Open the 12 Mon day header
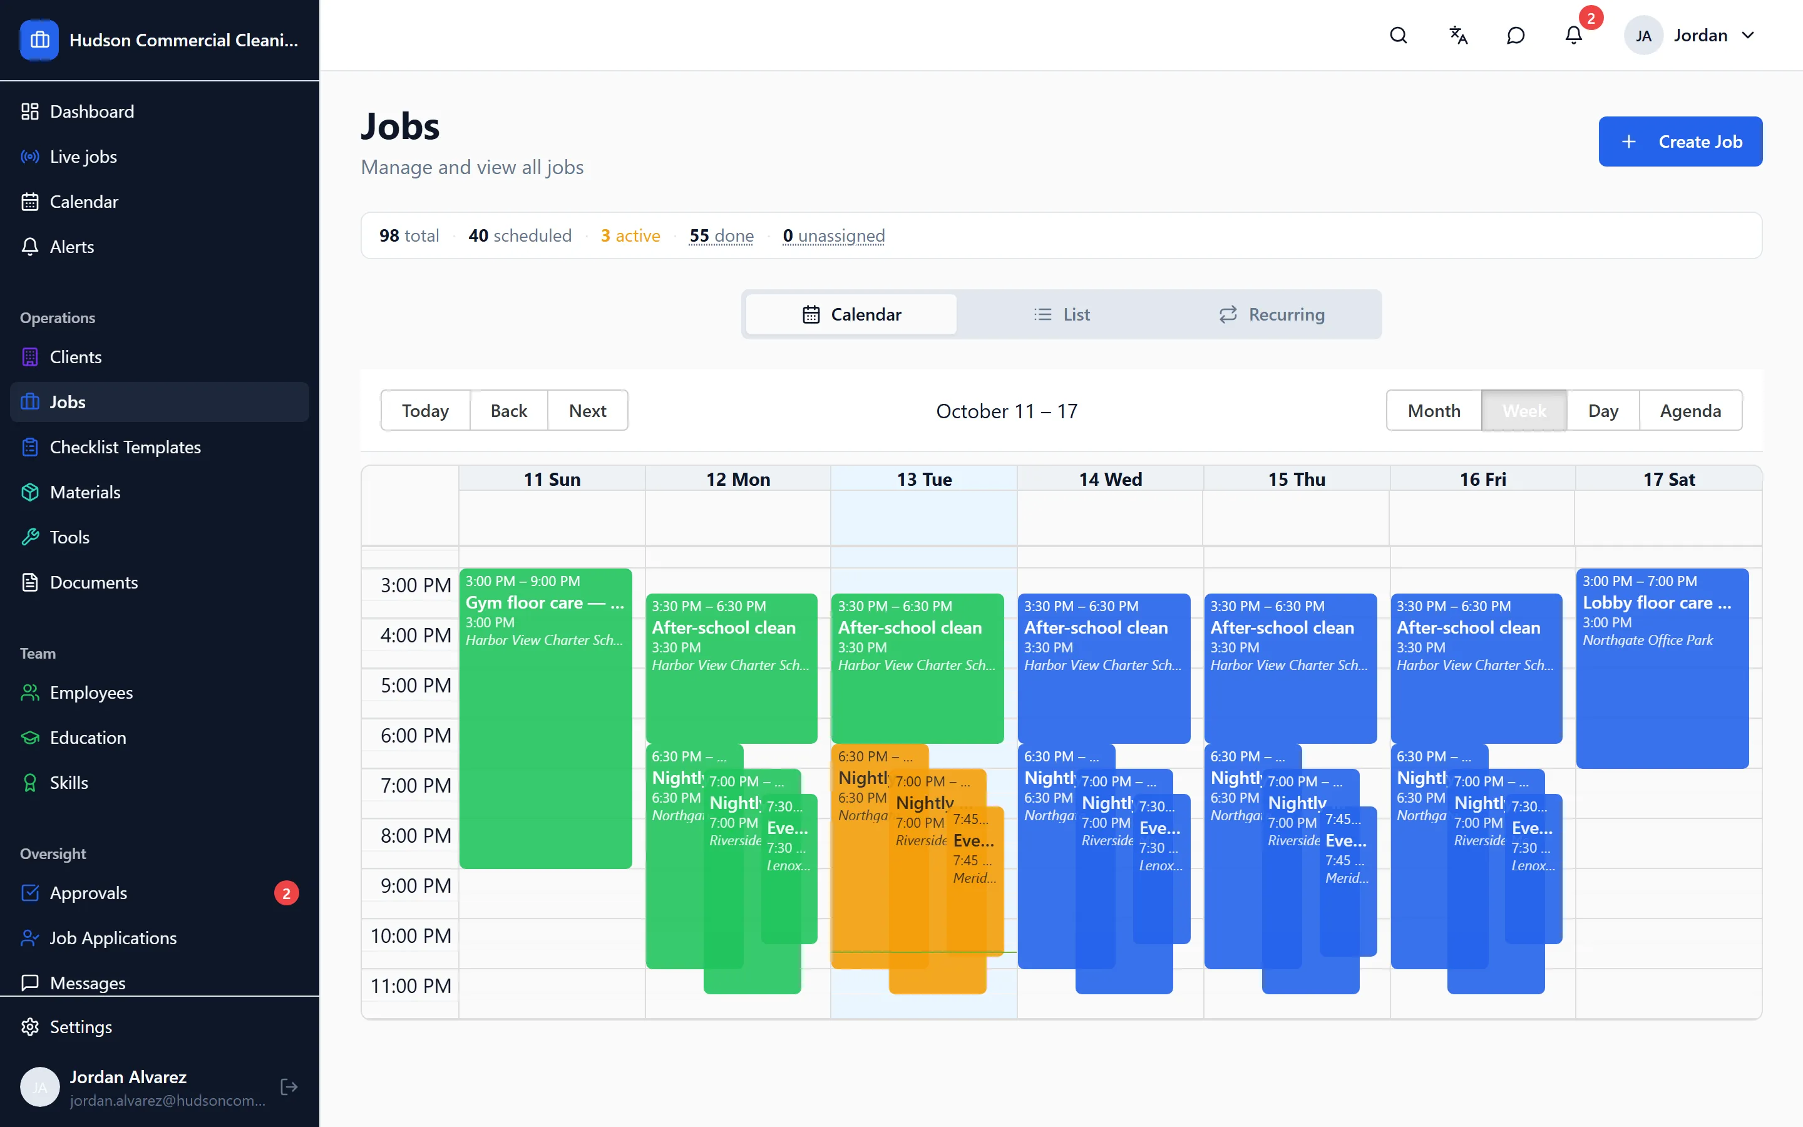The width and height of the screenshot is (1803, 1127). tap(738, 479)
